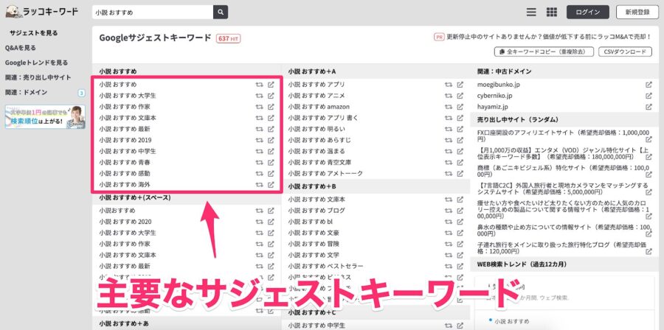Screen dimensions: 664x330
Task: Click the search field containing 小説 おすすめ
Action: pyautogui.click(x=153, y=13)
